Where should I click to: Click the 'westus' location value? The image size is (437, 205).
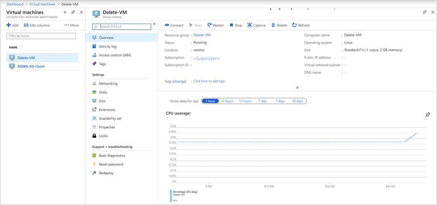pos(199,50)
